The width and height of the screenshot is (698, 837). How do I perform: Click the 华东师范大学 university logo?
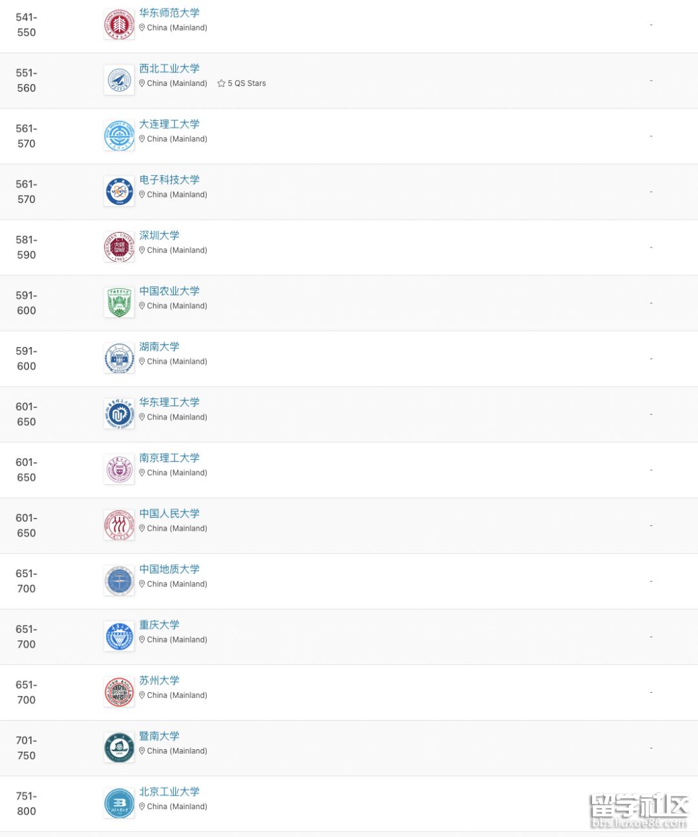[119, 25]
